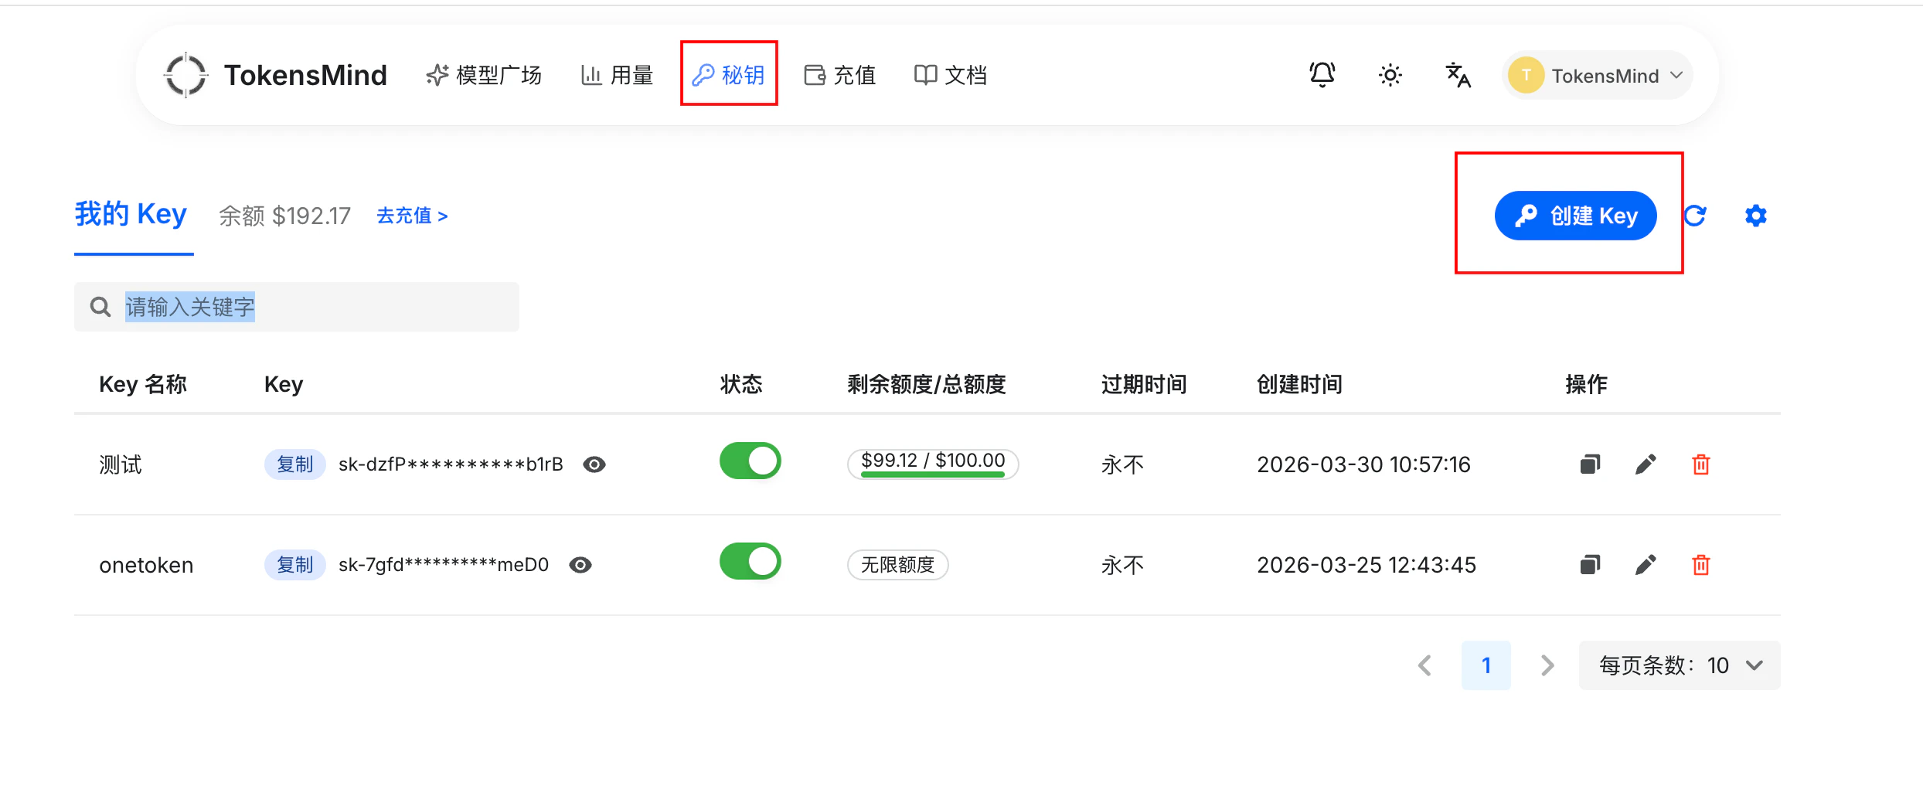Screen dimensions: 1923x796
Task: Go to the next page arrow
Action: pyautogui.click(x=1547, y=665)
